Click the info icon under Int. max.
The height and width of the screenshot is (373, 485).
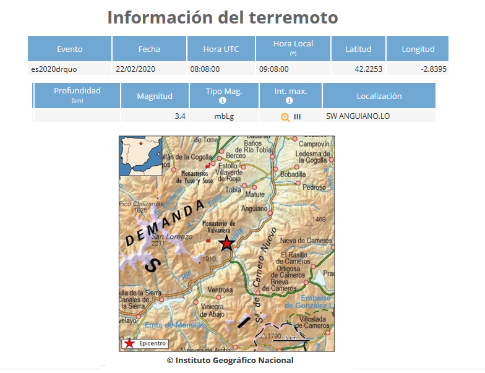(x=290, y=100)
